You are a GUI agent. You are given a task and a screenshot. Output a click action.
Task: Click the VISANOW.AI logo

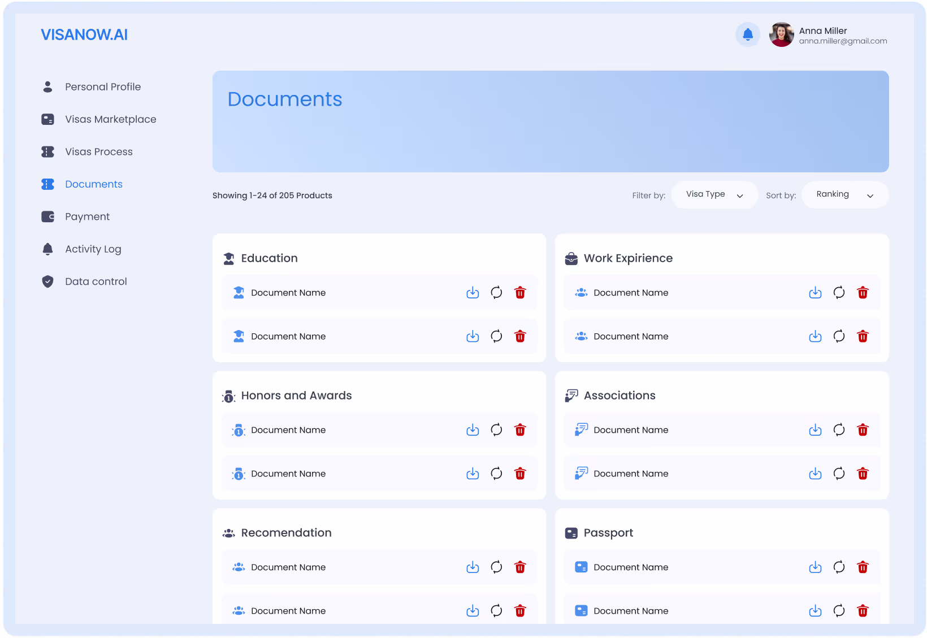click(x=84, y=34)
